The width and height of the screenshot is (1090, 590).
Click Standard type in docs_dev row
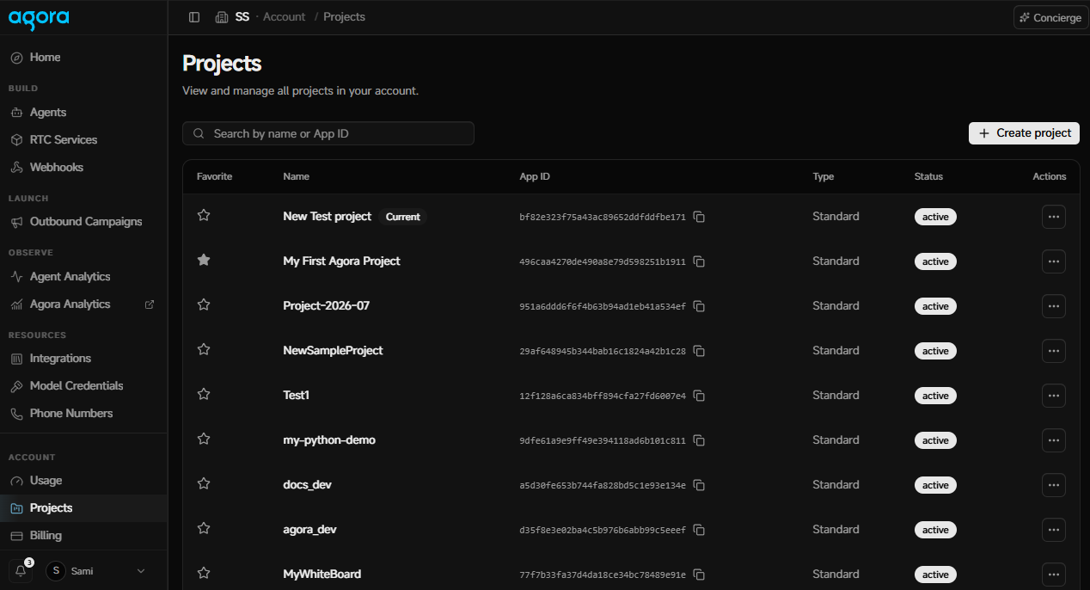pyautogui.click(x=836, y=485)
